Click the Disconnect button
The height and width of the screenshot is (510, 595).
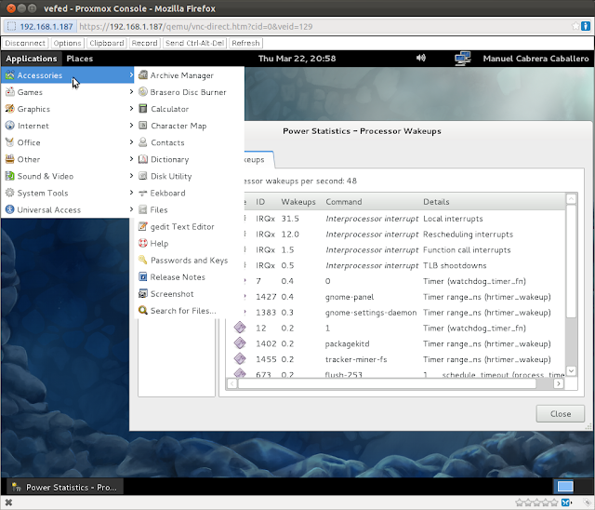(x=25, y=43)
